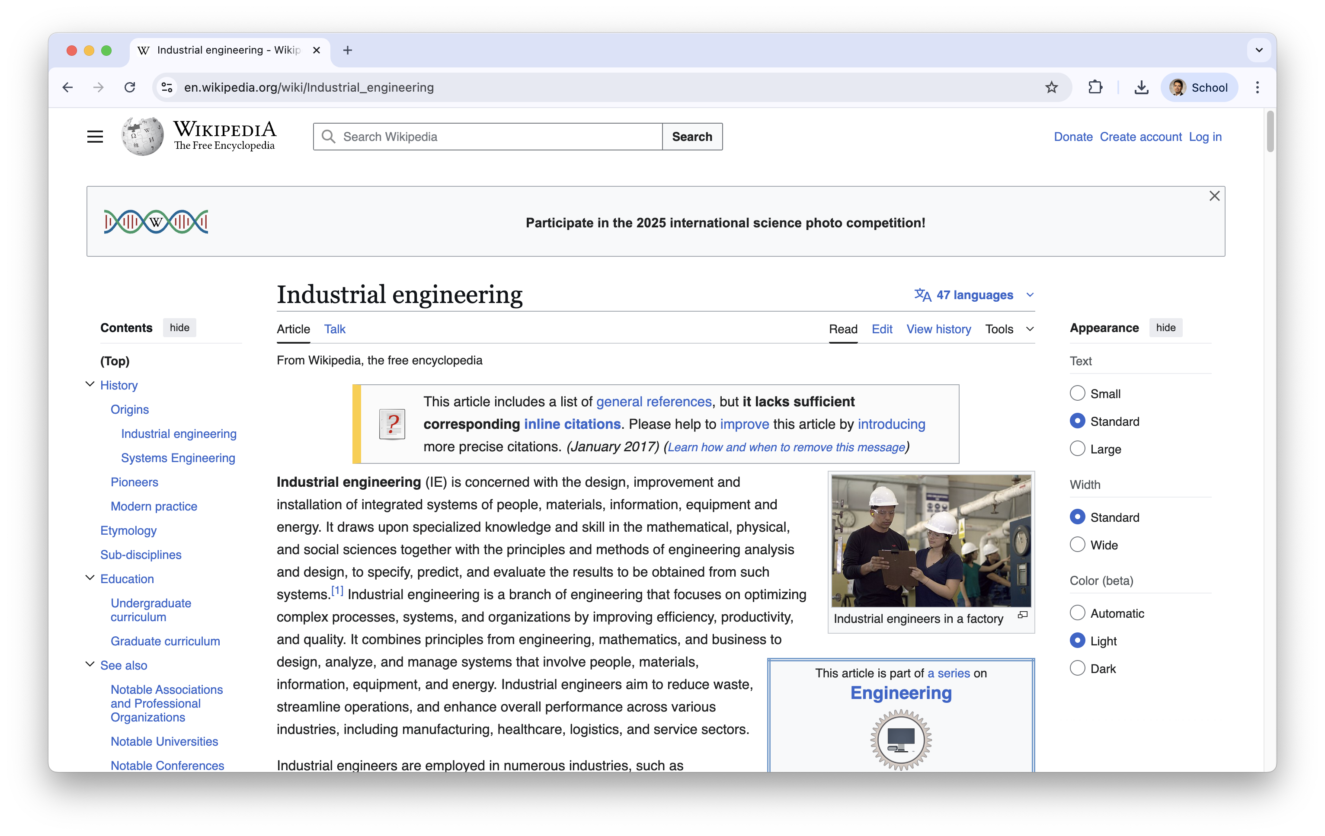Open the browser downloads icon

click(1141, 87)
